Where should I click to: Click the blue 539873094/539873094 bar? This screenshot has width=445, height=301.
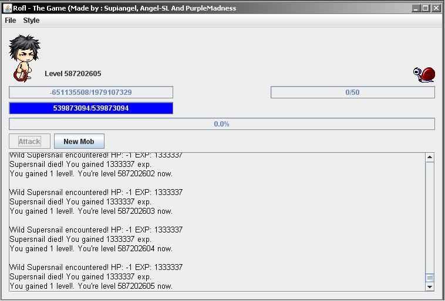click(91, 108)
